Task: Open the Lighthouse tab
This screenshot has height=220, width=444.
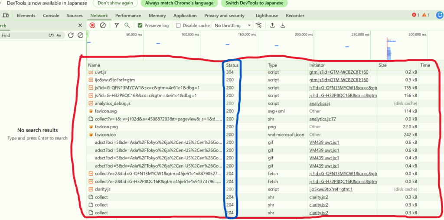Action: point(267,16)
